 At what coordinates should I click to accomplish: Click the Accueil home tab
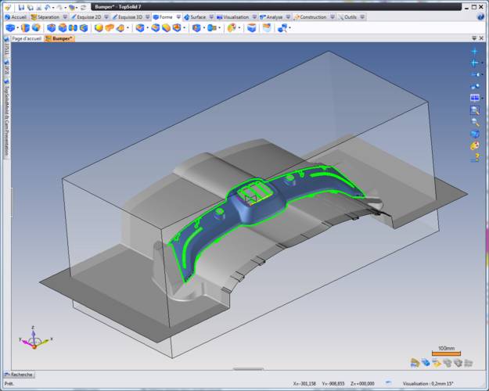pyautogui.click(x=17, y=16)
